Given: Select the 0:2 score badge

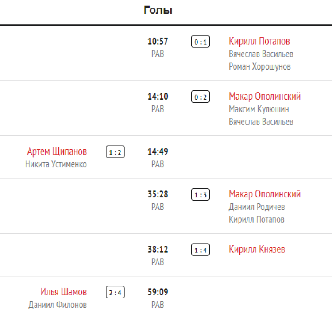Looking at the screenshot, I should 200,97.
